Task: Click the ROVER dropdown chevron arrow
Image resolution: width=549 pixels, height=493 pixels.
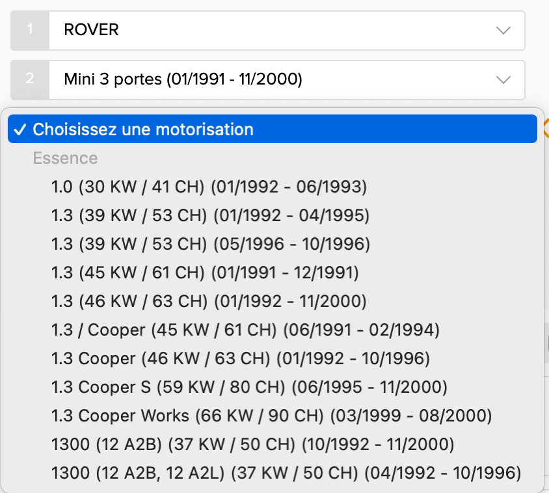Action: (503, 31)
